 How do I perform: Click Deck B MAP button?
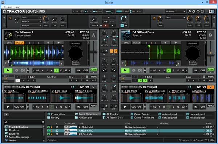(x=211, y=81)
